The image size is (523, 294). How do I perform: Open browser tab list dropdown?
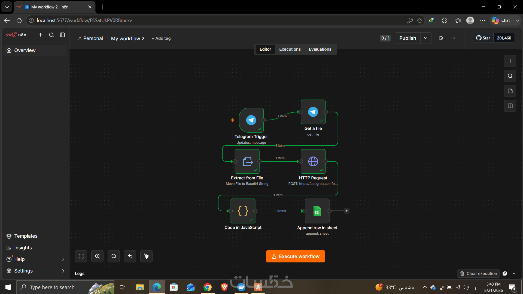7,7
